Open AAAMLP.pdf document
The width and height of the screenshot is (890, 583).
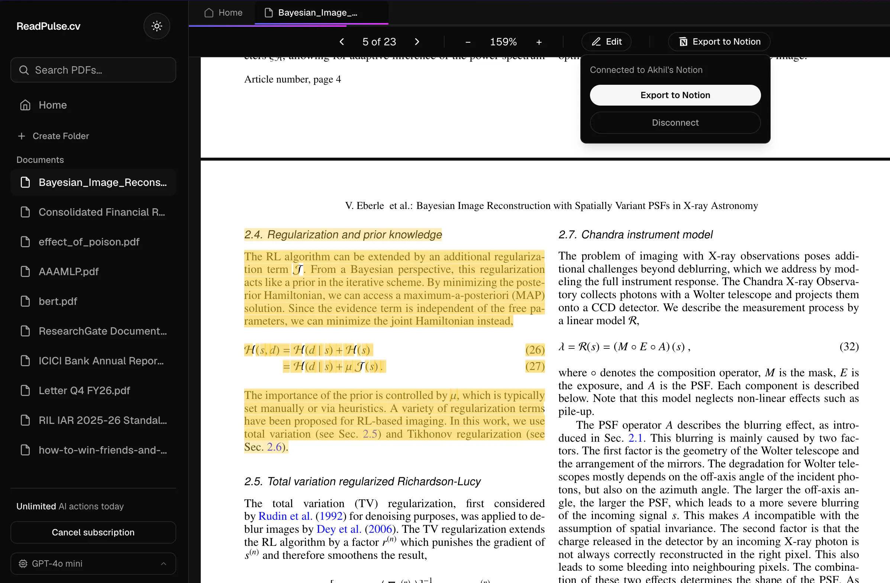click(x=93, y=271)
